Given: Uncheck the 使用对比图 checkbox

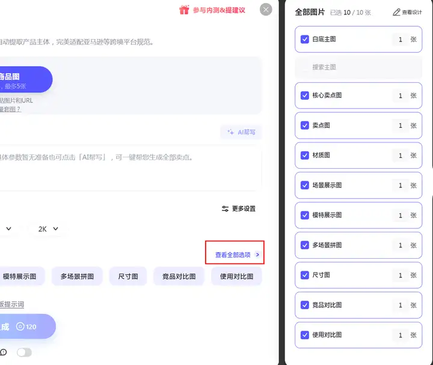Looking at the screenshot, I should coord(304,335).
